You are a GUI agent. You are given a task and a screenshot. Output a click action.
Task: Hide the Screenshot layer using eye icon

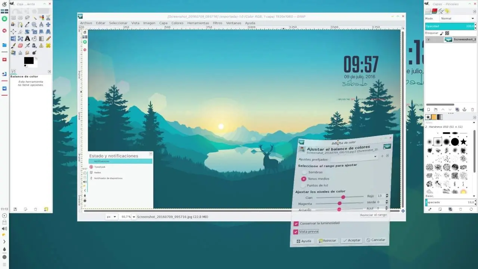tap(428, 39)
